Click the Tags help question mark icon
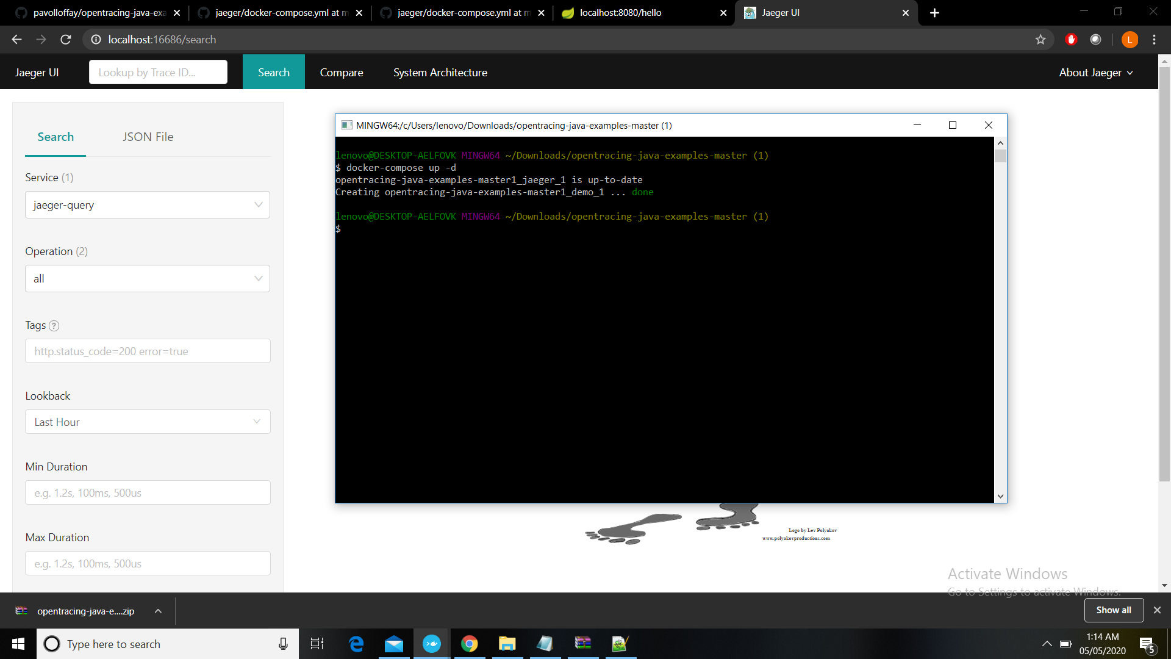 [x=54, y=326]
